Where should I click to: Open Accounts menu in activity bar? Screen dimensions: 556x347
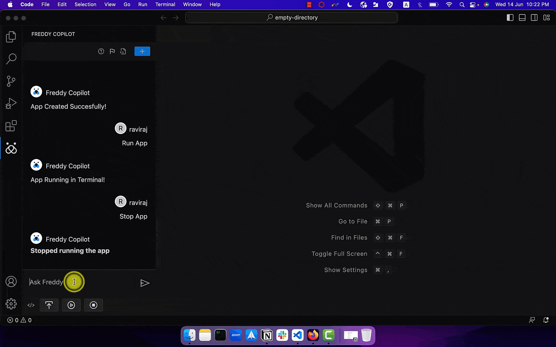(11, 282)
